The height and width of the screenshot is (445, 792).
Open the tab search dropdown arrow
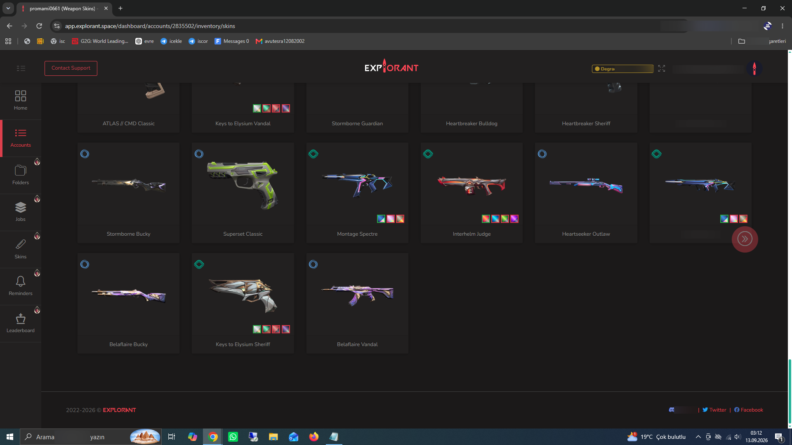click(8, 8)
